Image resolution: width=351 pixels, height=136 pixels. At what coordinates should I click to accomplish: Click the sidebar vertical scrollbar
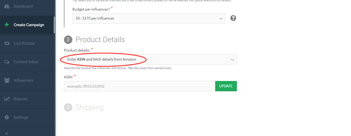[54, 25]
